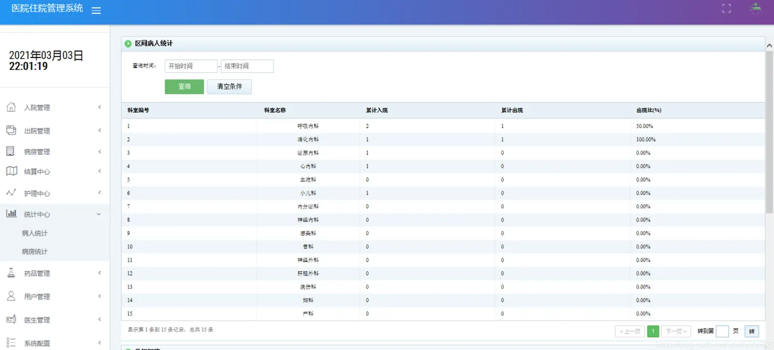Select the 神经内科 department cell
The width and height of the screenshot is (774, 350).
pyautogui.click(x=308, y=220)
